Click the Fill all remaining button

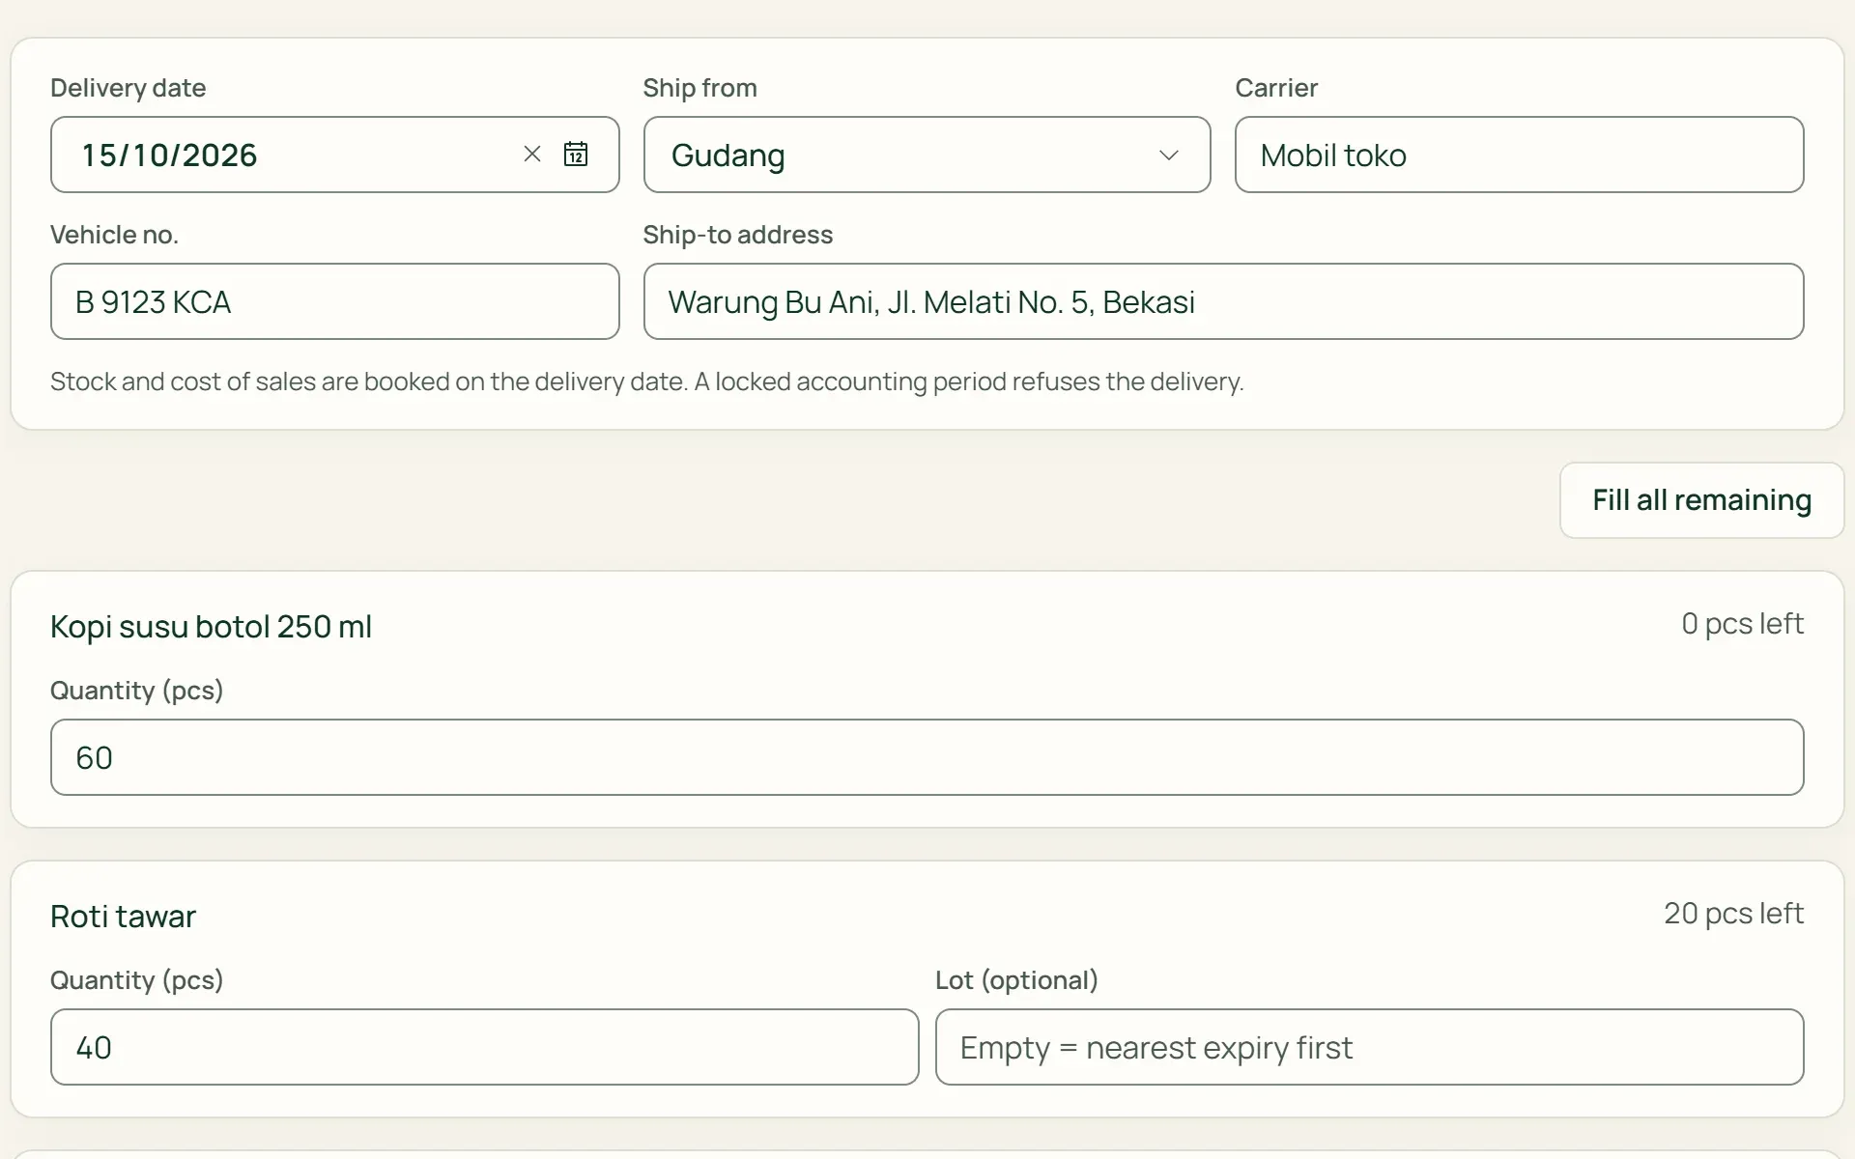[1701, 500]
